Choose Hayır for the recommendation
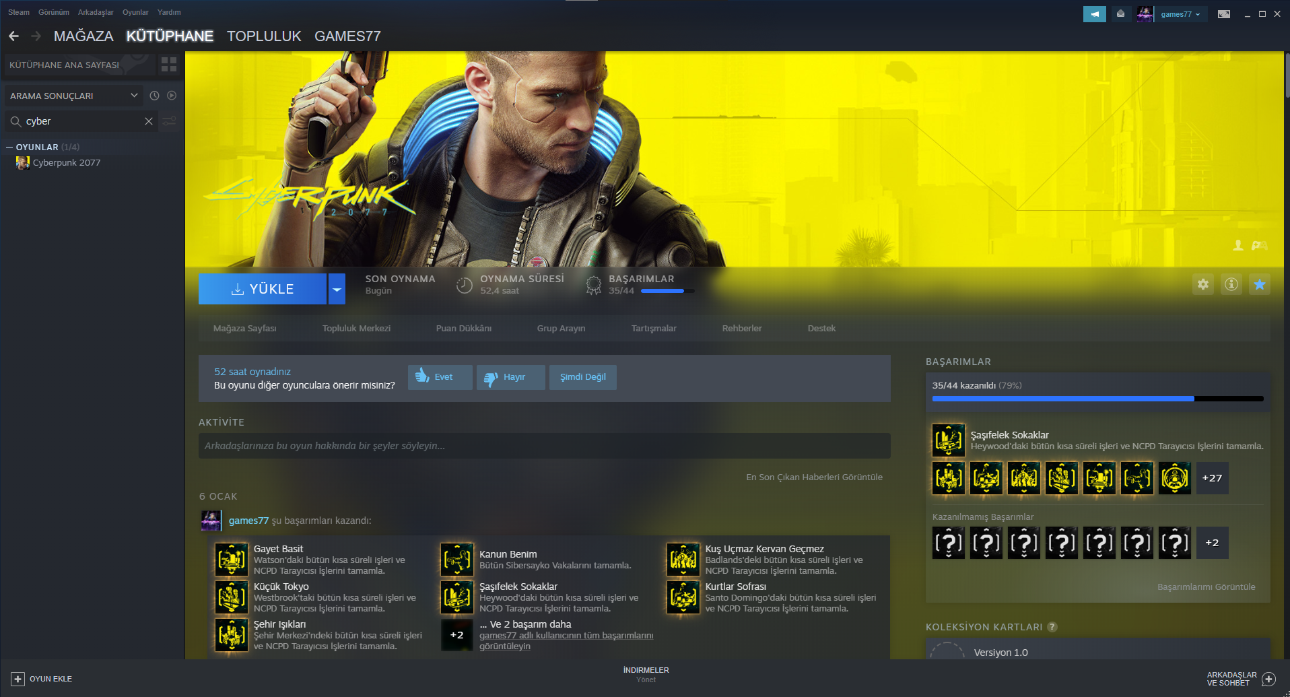 pos(511,377)
